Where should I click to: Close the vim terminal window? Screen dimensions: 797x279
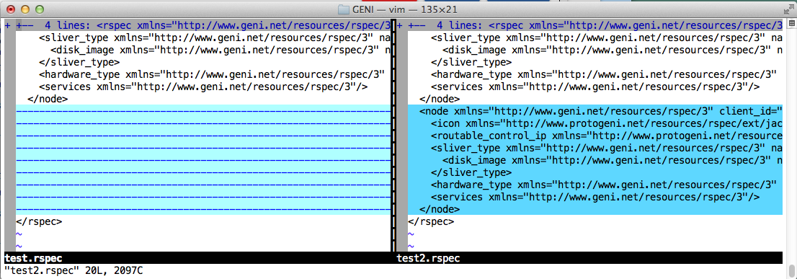(12, 9)
